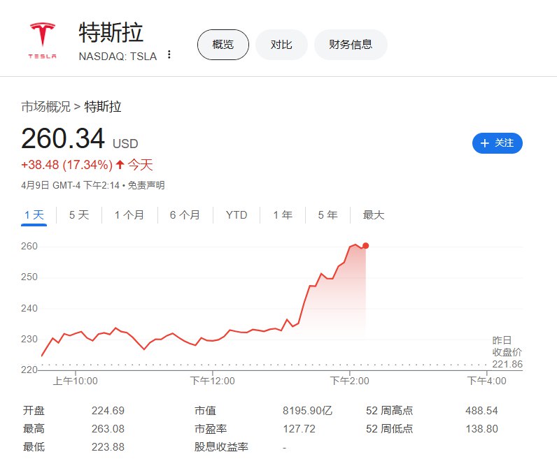The width and height of the screenshot is (557, 459).
Task: Open the three-dot more options menu
Action: tap(169, 54)
